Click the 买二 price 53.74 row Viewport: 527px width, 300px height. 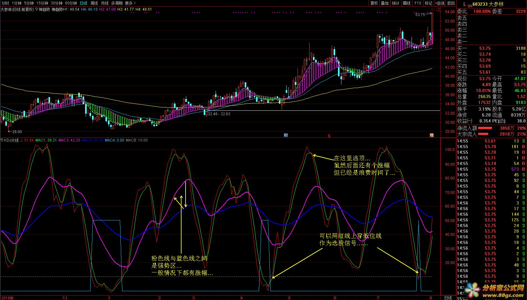pyautogui.click(x=491, y=54)
